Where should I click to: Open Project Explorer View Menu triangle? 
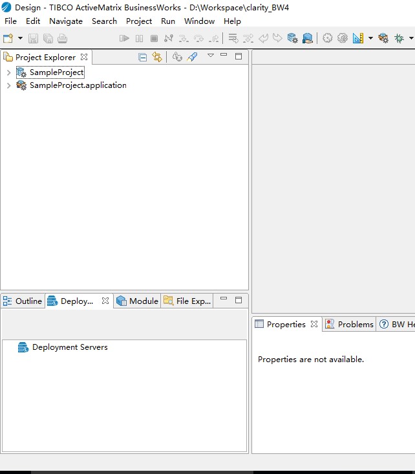[x=211, y=56]
